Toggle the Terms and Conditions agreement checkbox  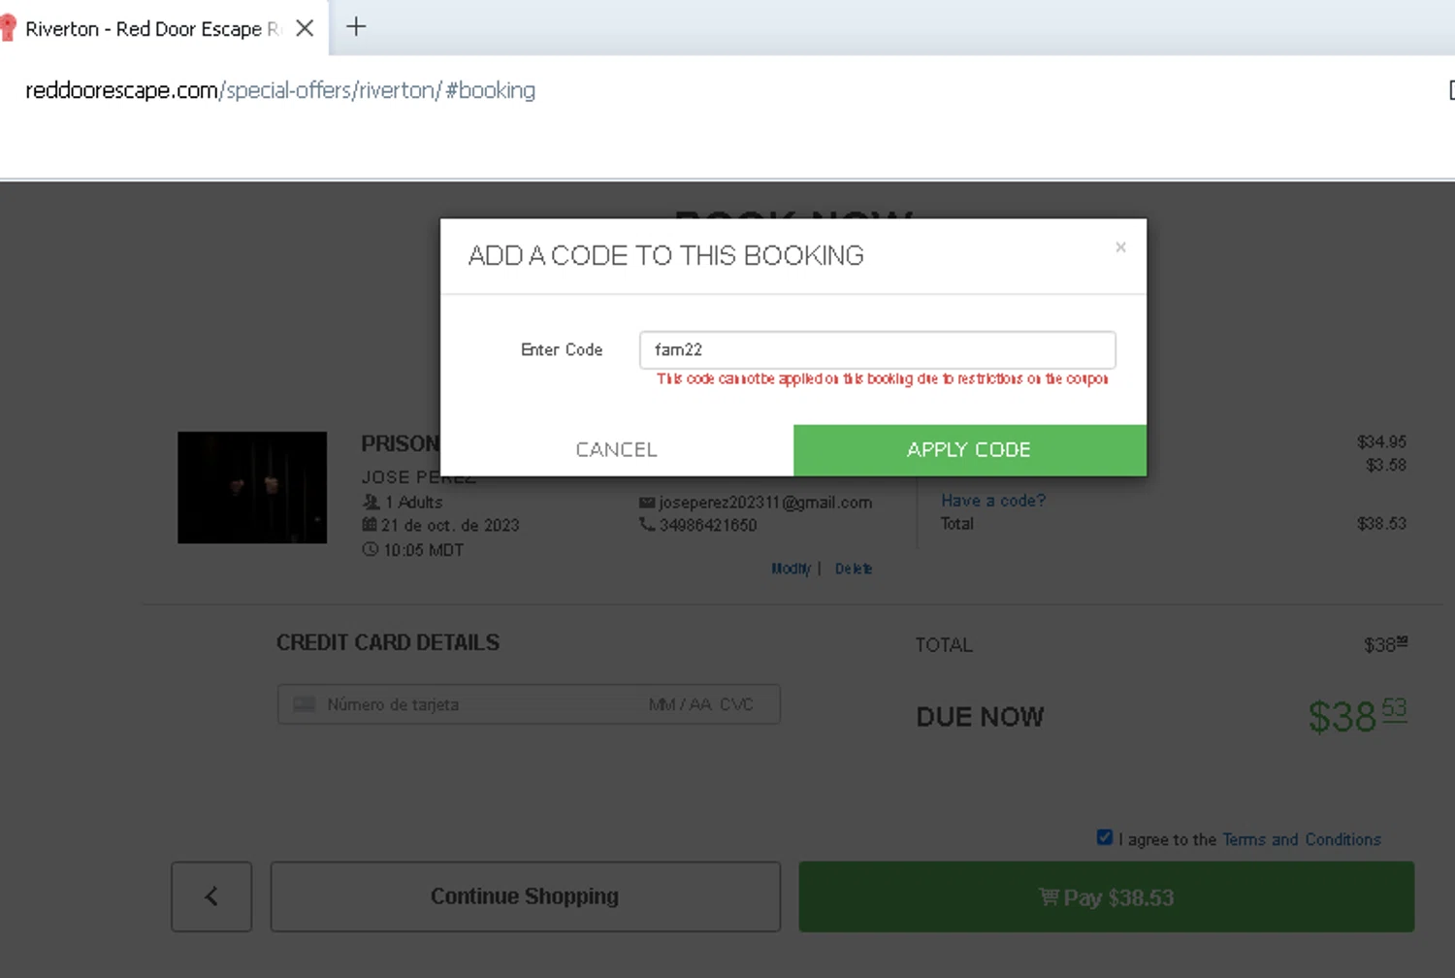tap(1105, 837)
